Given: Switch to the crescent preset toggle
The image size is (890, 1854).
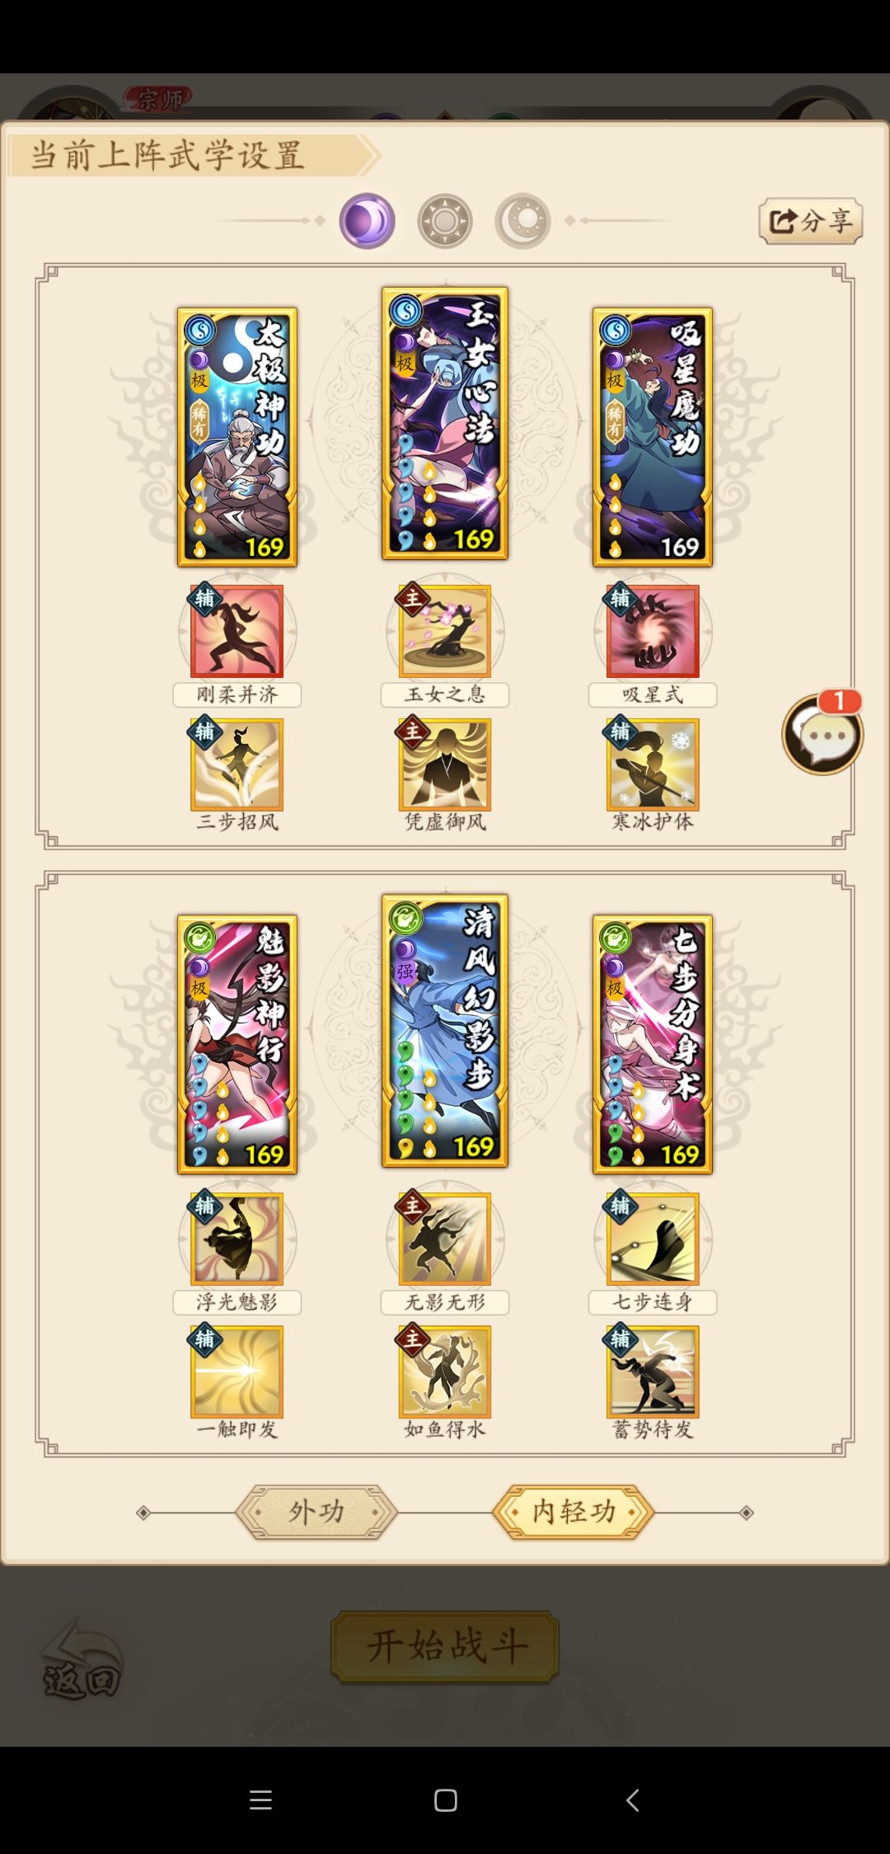Looking at the screenshot, I should click(522, 221).
